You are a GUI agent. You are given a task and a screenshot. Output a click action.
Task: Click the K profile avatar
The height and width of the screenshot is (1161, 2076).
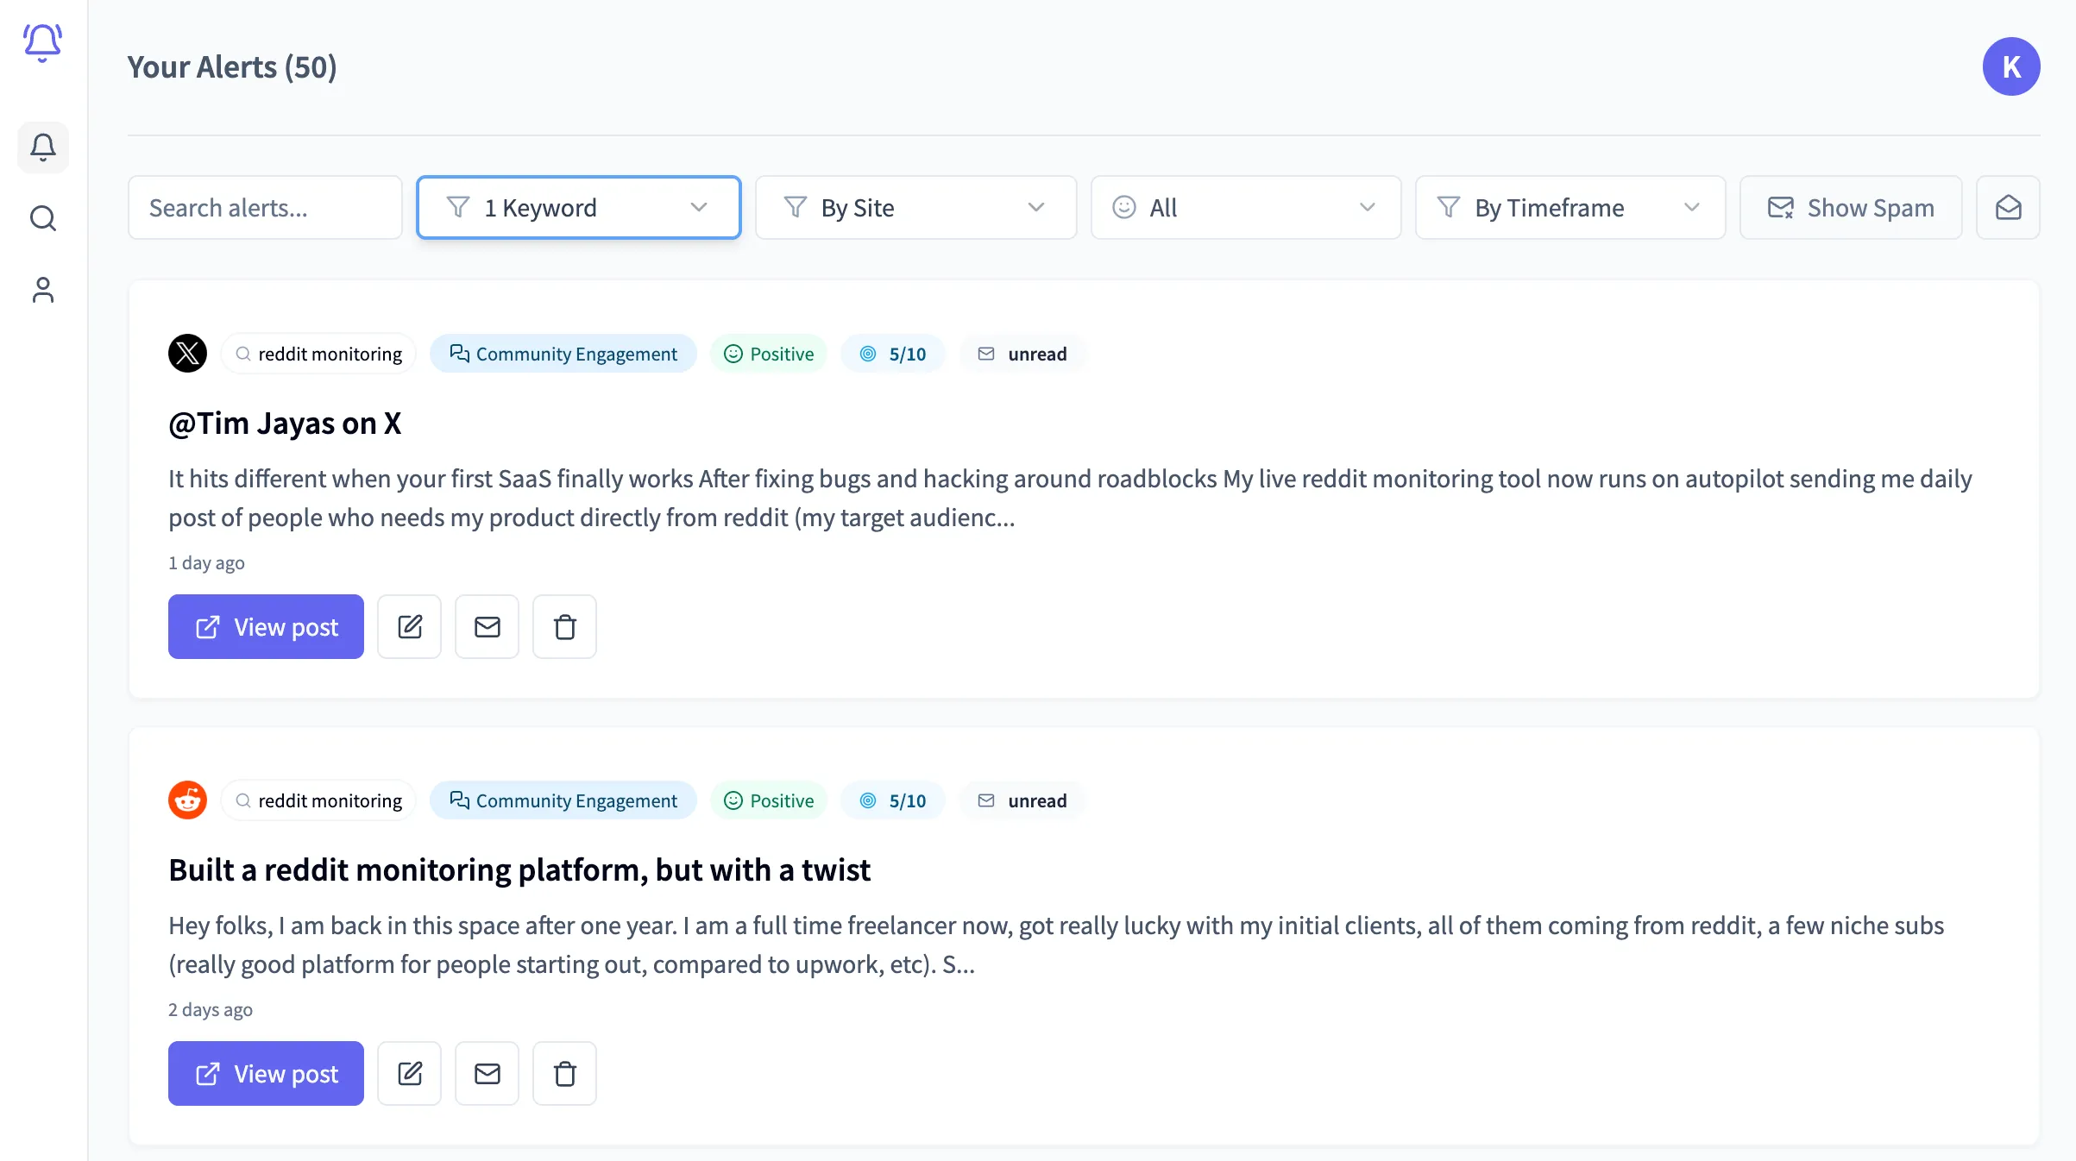[2011, 66]
